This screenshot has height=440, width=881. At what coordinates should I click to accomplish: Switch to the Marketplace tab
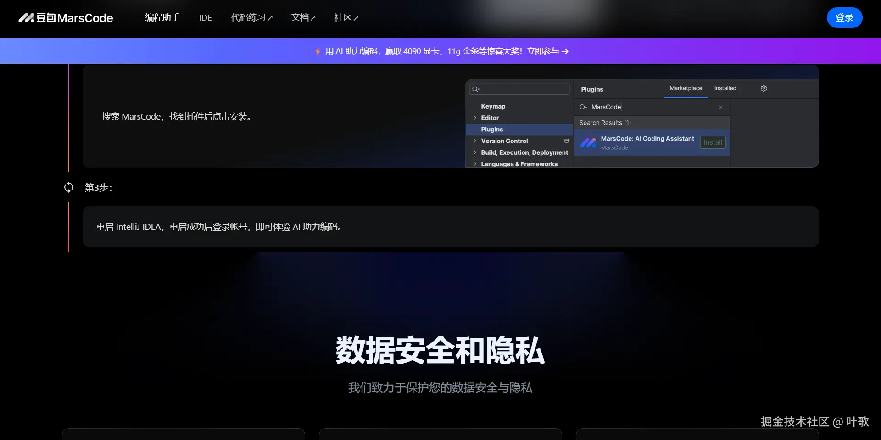[x=685, y=88]
